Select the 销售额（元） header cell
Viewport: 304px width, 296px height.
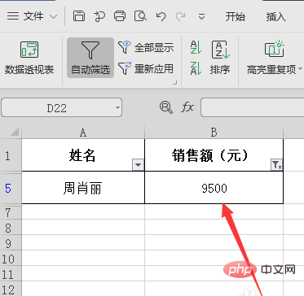tap(214, 155)
